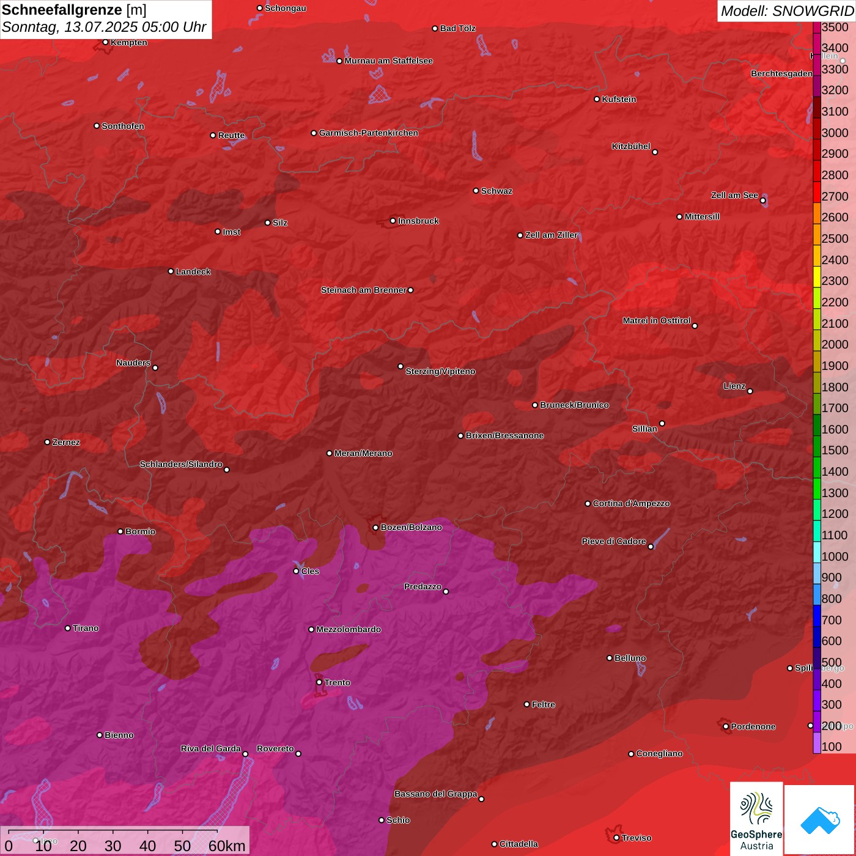Click the 'Cles' city label

[x=310, y=571]
